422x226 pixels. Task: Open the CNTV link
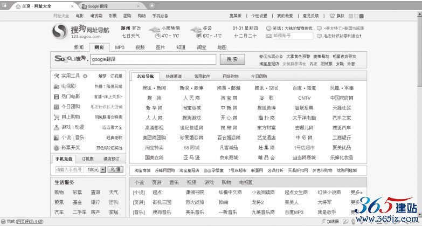click(x=304, y=98)
